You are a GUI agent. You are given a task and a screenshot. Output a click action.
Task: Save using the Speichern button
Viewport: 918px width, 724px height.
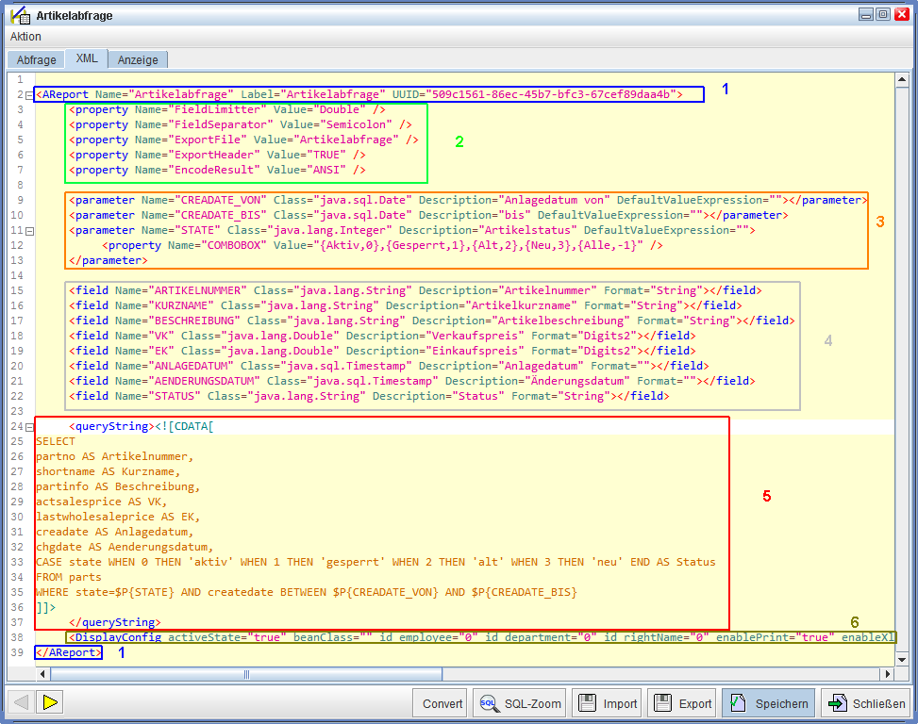[769, 703]
